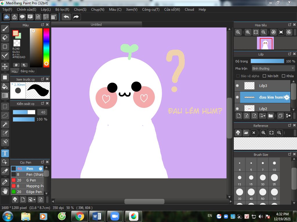Screen dimensions: 297x222
Task: Open the Chỉnh sửa(E) menu
Action: [26, 10]
